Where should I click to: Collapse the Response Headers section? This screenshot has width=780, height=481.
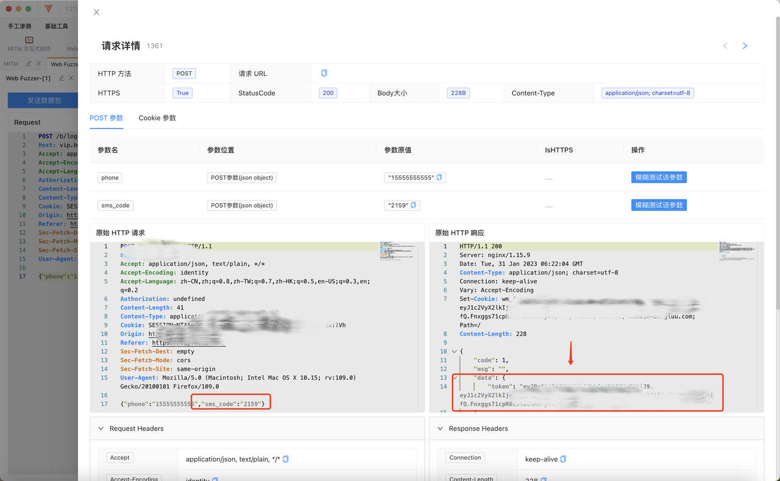(441, 429)
